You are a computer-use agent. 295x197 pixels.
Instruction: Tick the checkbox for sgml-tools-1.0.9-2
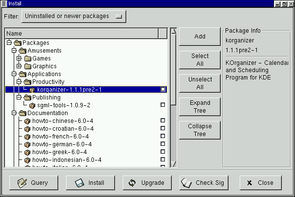pyautogui.click(x=163, y=105)
